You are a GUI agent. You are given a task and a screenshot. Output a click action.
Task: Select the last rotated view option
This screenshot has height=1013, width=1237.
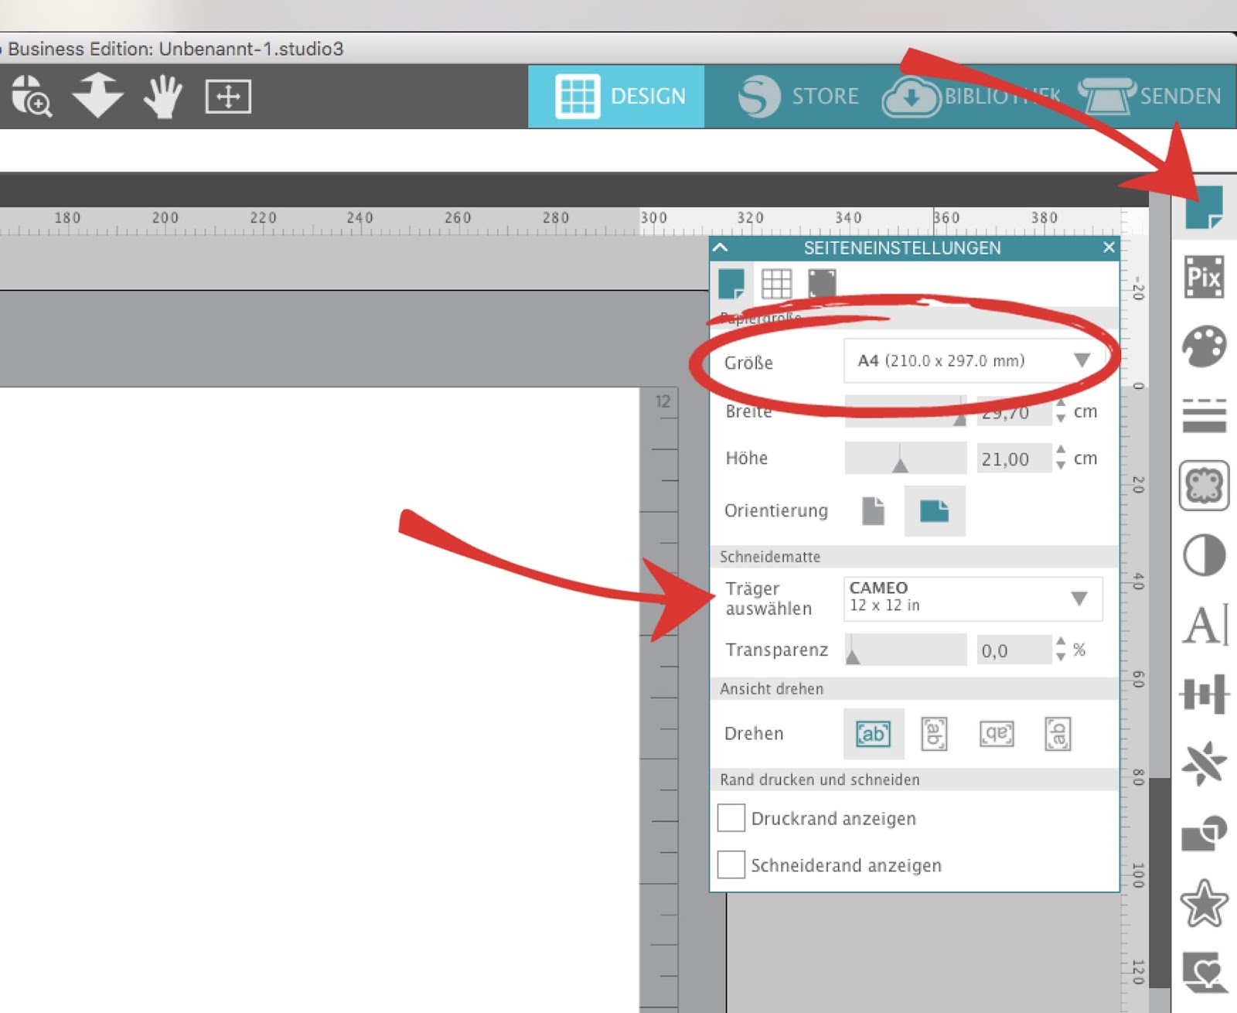coord(1058,733)
